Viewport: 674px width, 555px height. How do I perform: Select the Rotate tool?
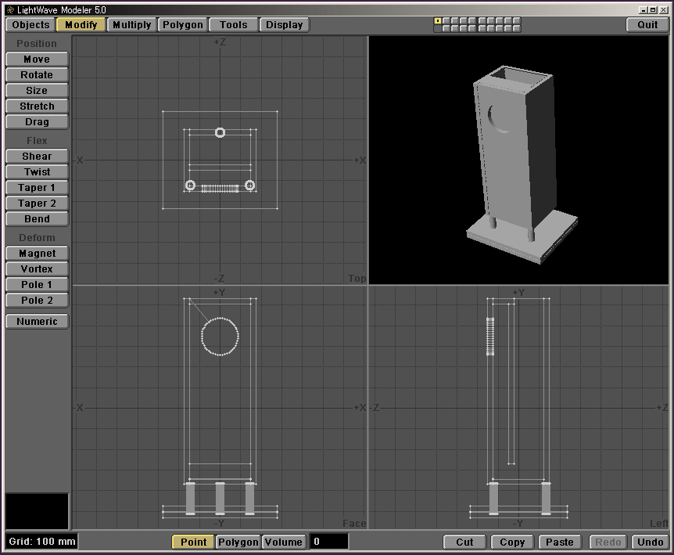(x=37, y=75)
